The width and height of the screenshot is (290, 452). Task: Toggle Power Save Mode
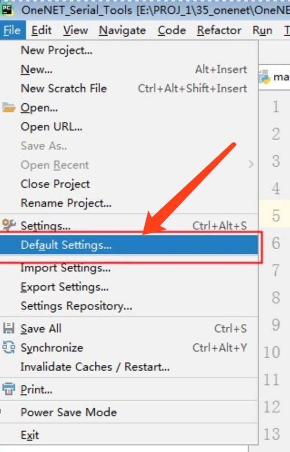point(69,412)
